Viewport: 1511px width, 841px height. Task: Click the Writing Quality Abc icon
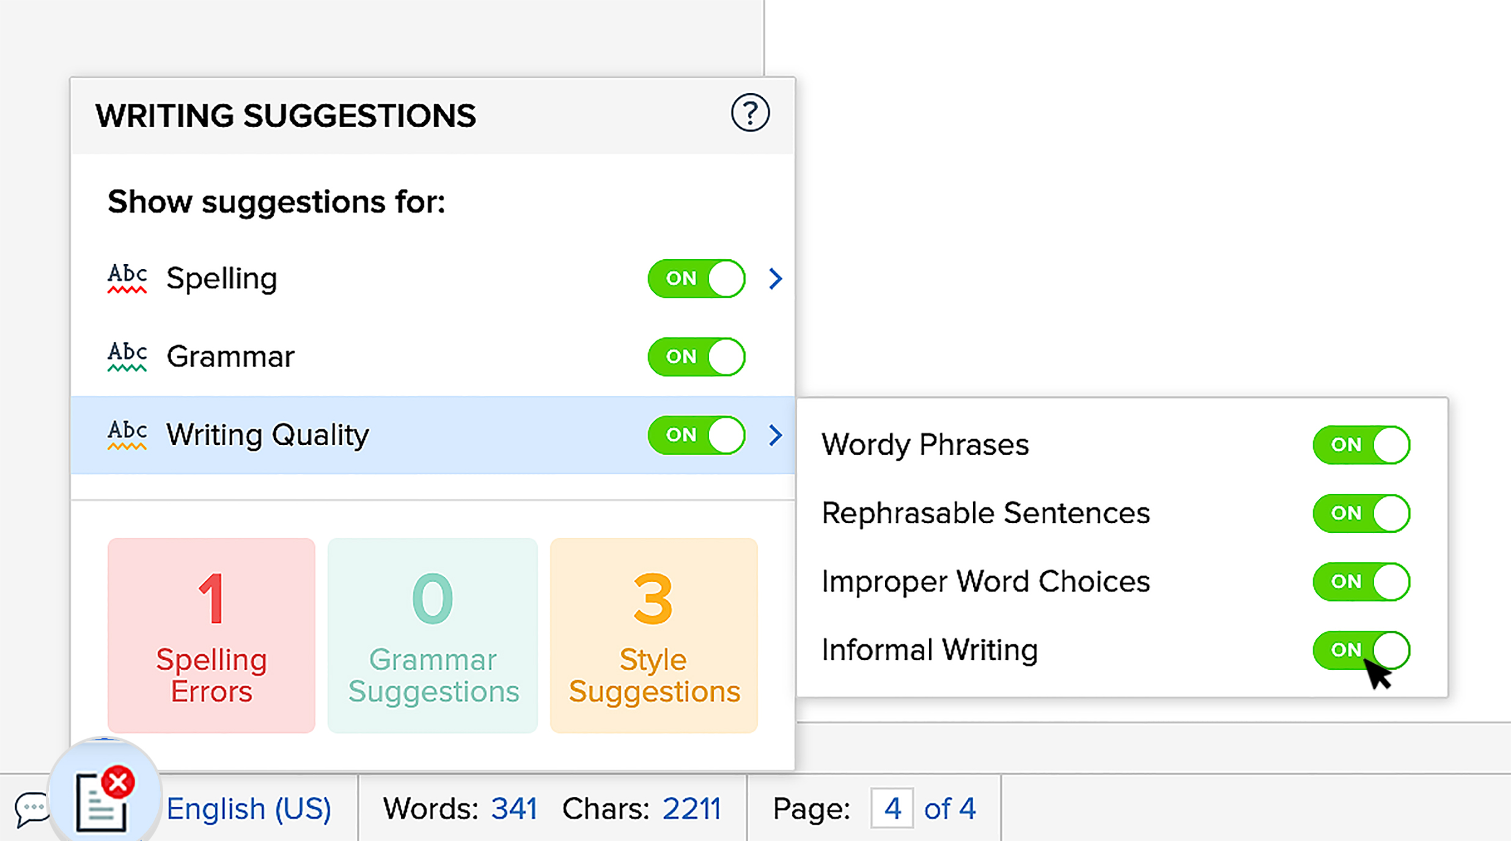127,435
